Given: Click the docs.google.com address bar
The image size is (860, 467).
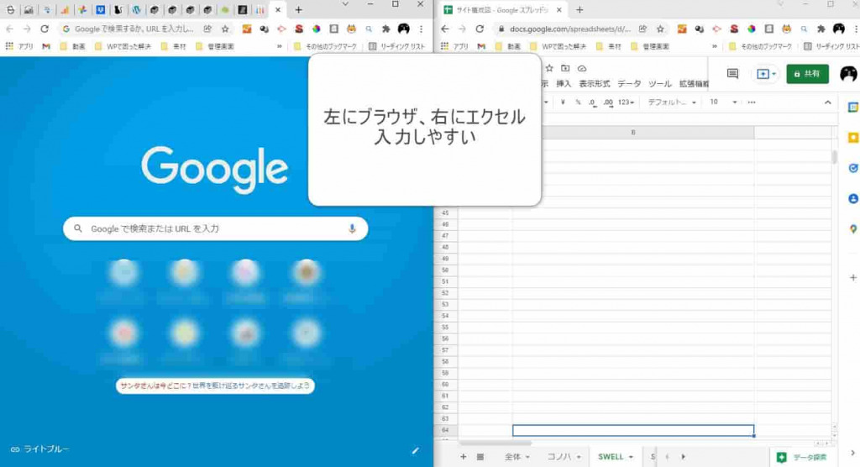Looking at the screenshot, I should click(x=570, y=29).
